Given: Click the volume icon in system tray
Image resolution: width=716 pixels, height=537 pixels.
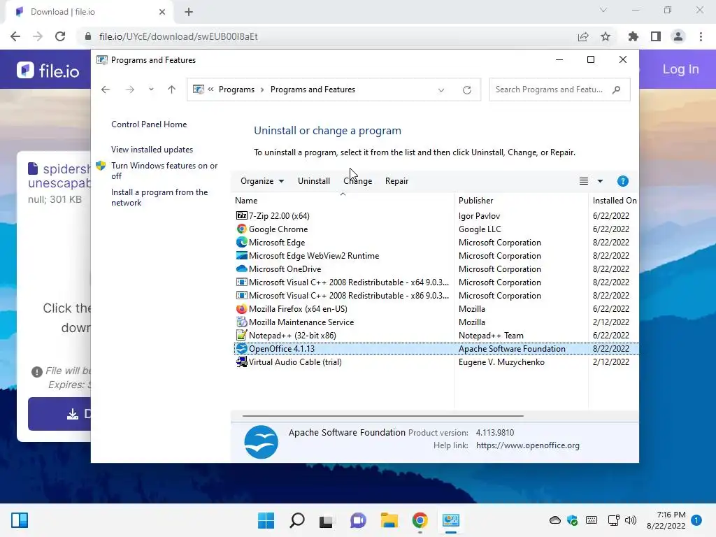Looking at the screenshot, I should coord(631,520).
